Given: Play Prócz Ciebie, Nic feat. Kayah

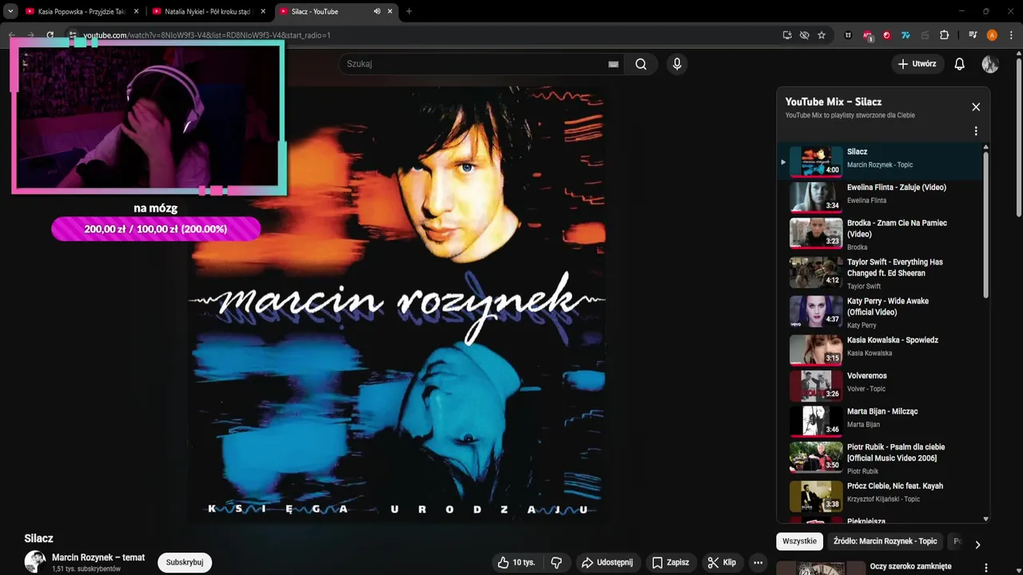Looking at the screenshot, I should [x=882, y=495].
